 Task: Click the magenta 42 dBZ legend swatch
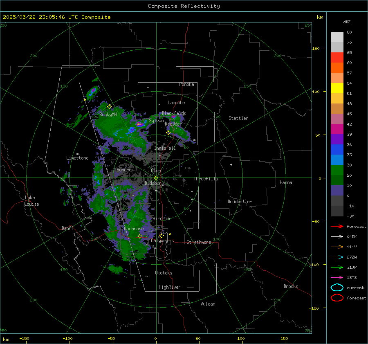[337, 129]
